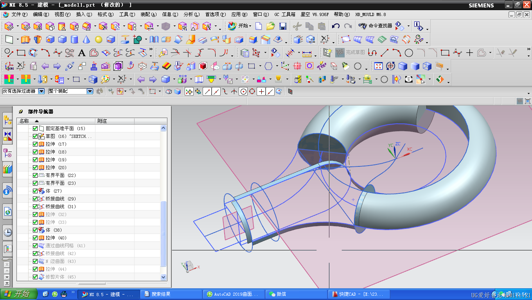This screenshot has width=532, height=300.
Task: Create a Cone primitive
Action: [x=86, y=39]
